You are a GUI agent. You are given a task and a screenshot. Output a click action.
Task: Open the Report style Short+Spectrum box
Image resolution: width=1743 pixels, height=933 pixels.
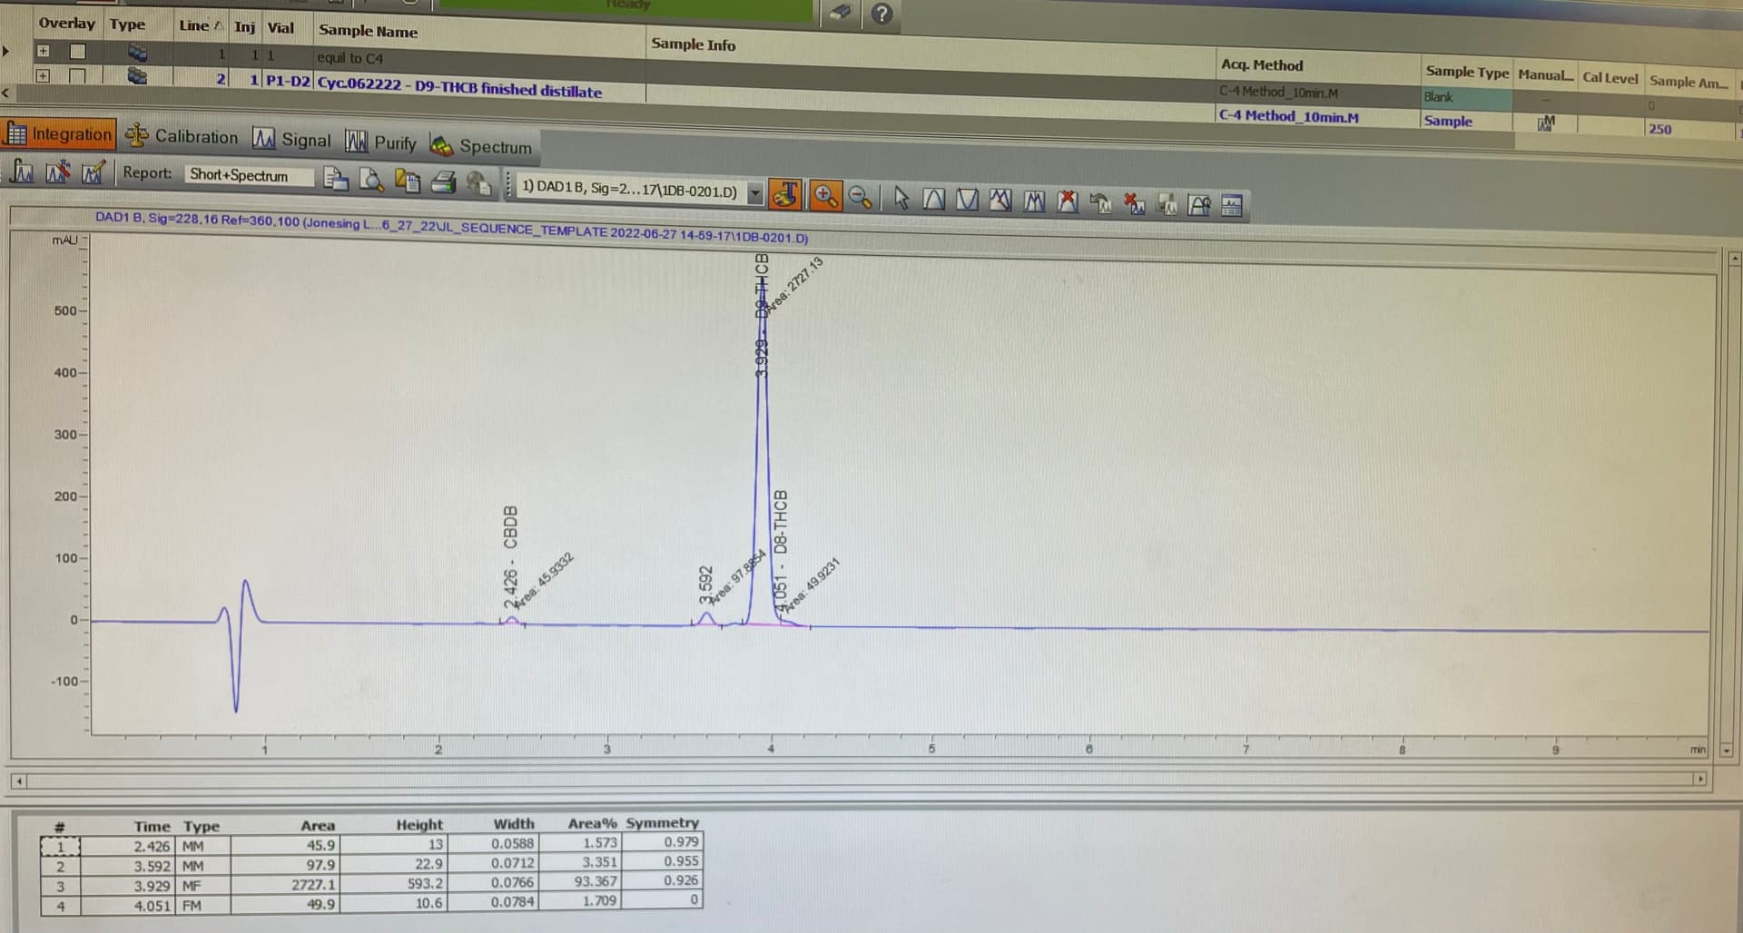(x=249, y=175)
